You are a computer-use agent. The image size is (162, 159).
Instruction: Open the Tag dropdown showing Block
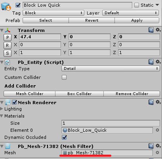tap(53, 13)
